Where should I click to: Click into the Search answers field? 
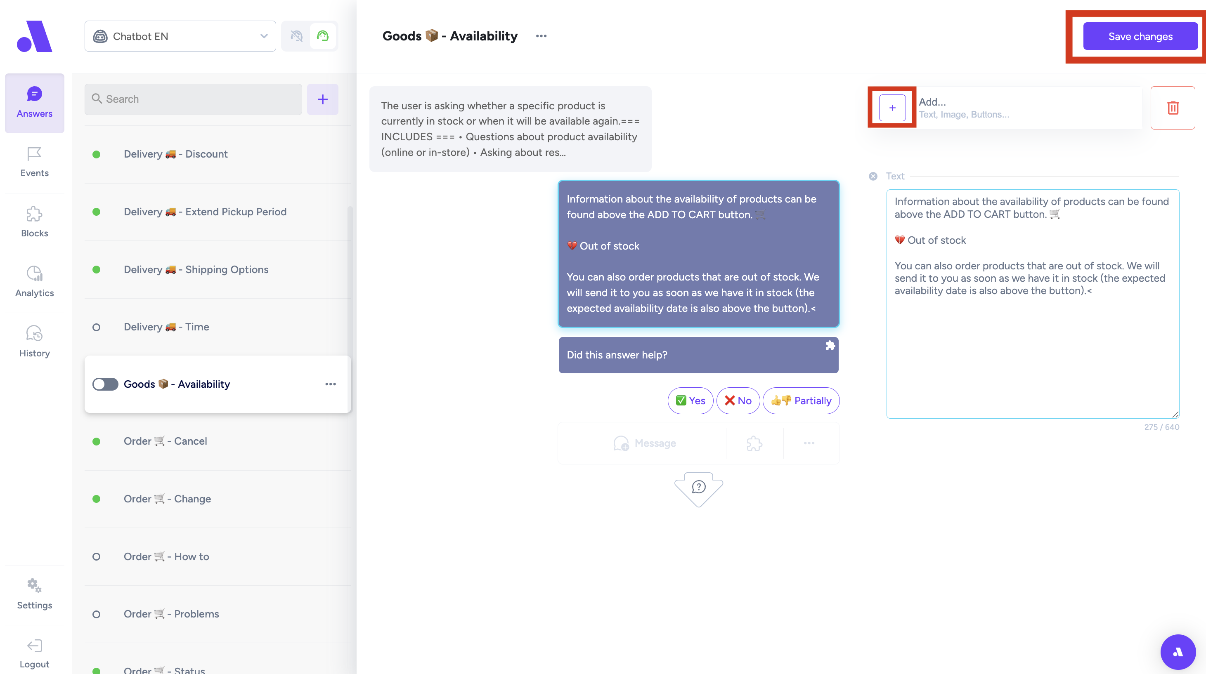193,99
